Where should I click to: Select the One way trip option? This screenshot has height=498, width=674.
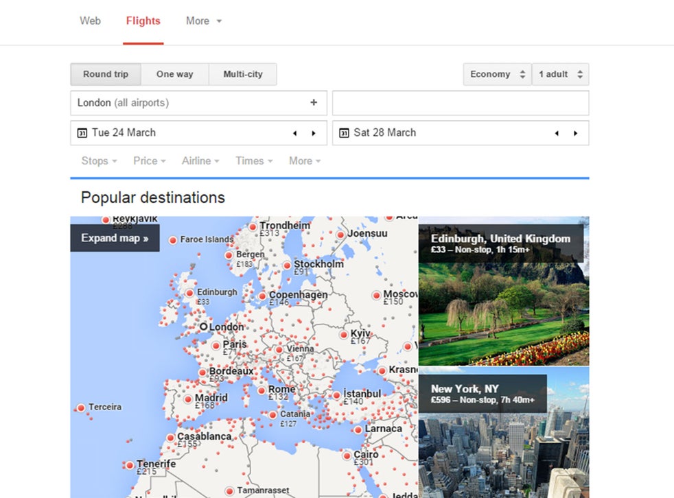coord(175,74)
